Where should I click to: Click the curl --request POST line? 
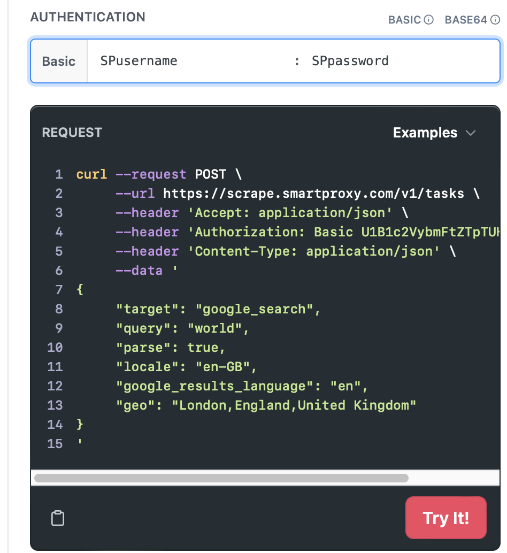tap(159, 174)
